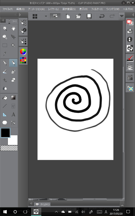Open the Layer palette stack icon
Viewport: 135px width, 216px height.
coord(130,67)
